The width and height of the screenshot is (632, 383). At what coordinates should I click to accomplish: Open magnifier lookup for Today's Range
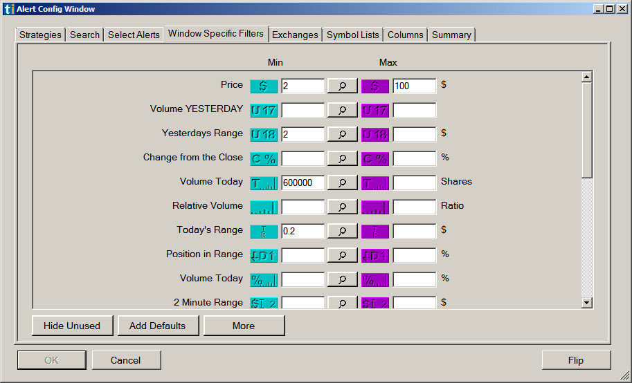342,231
